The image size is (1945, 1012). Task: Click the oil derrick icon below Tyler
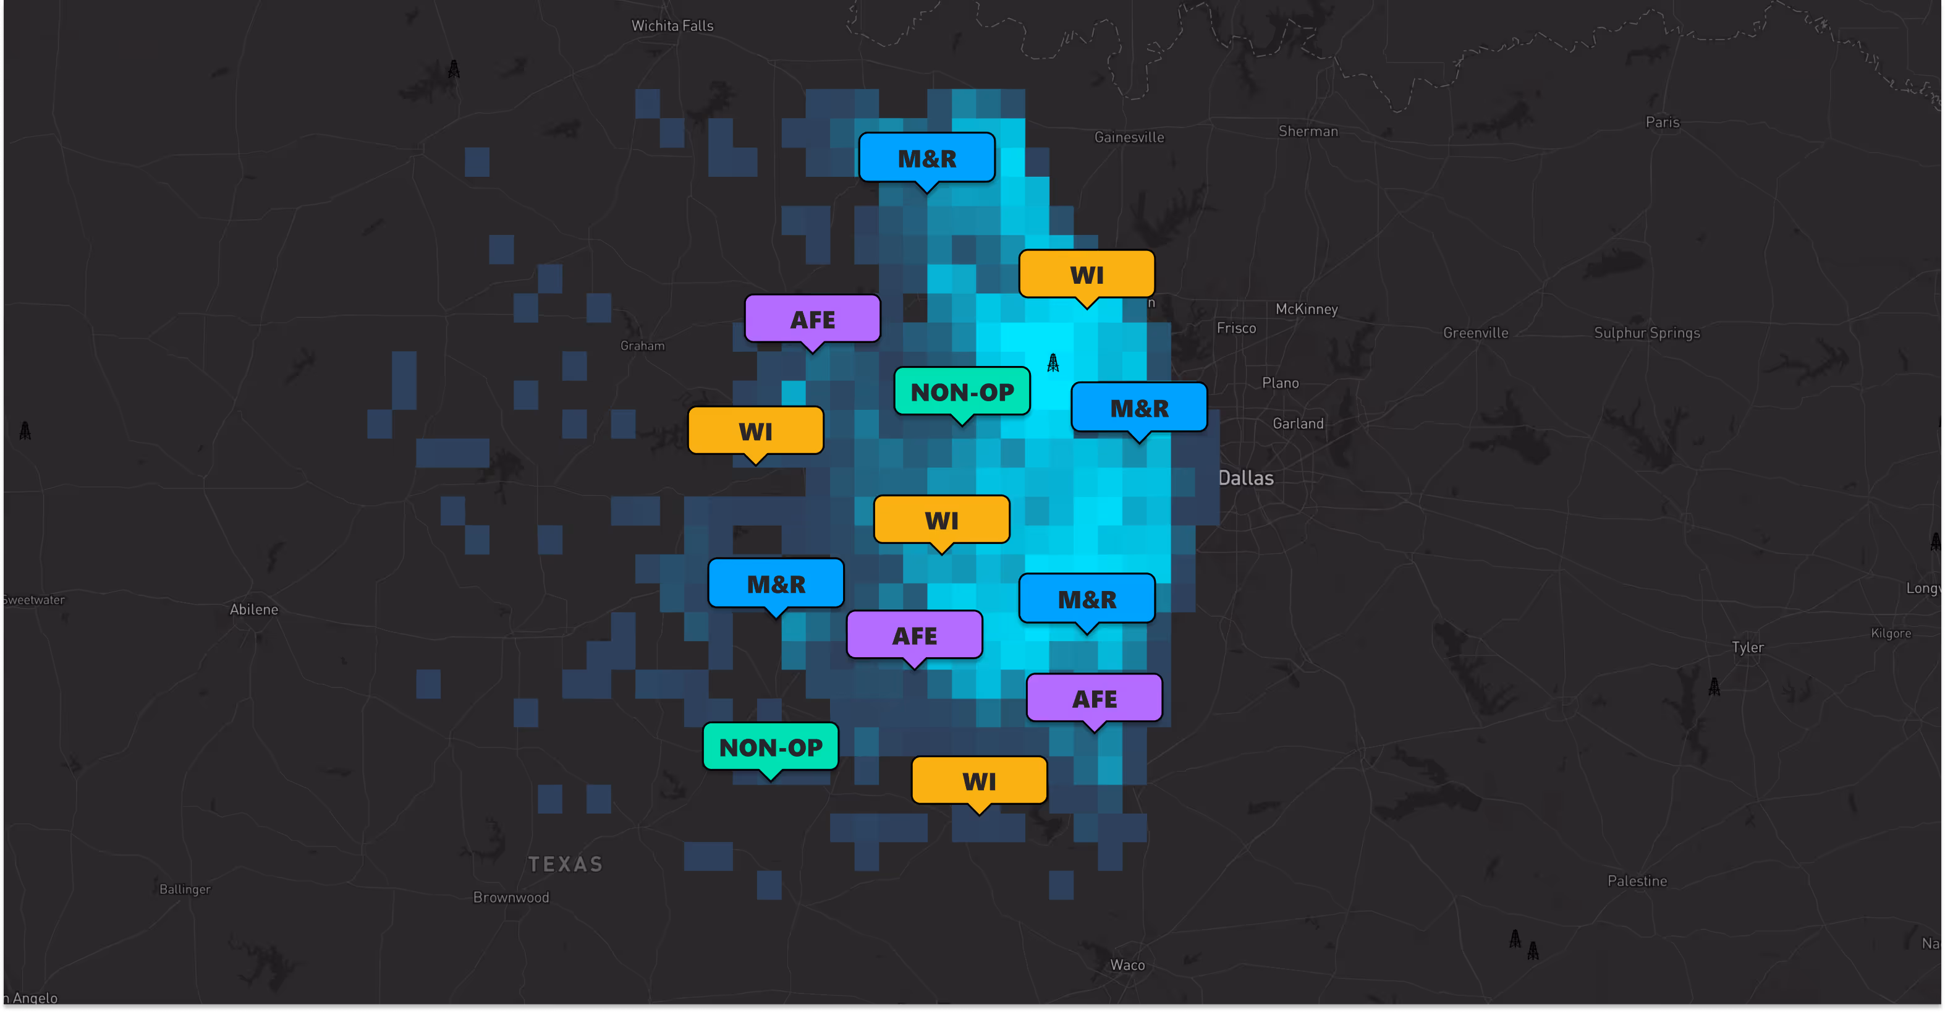click(x=1714, y=686)
